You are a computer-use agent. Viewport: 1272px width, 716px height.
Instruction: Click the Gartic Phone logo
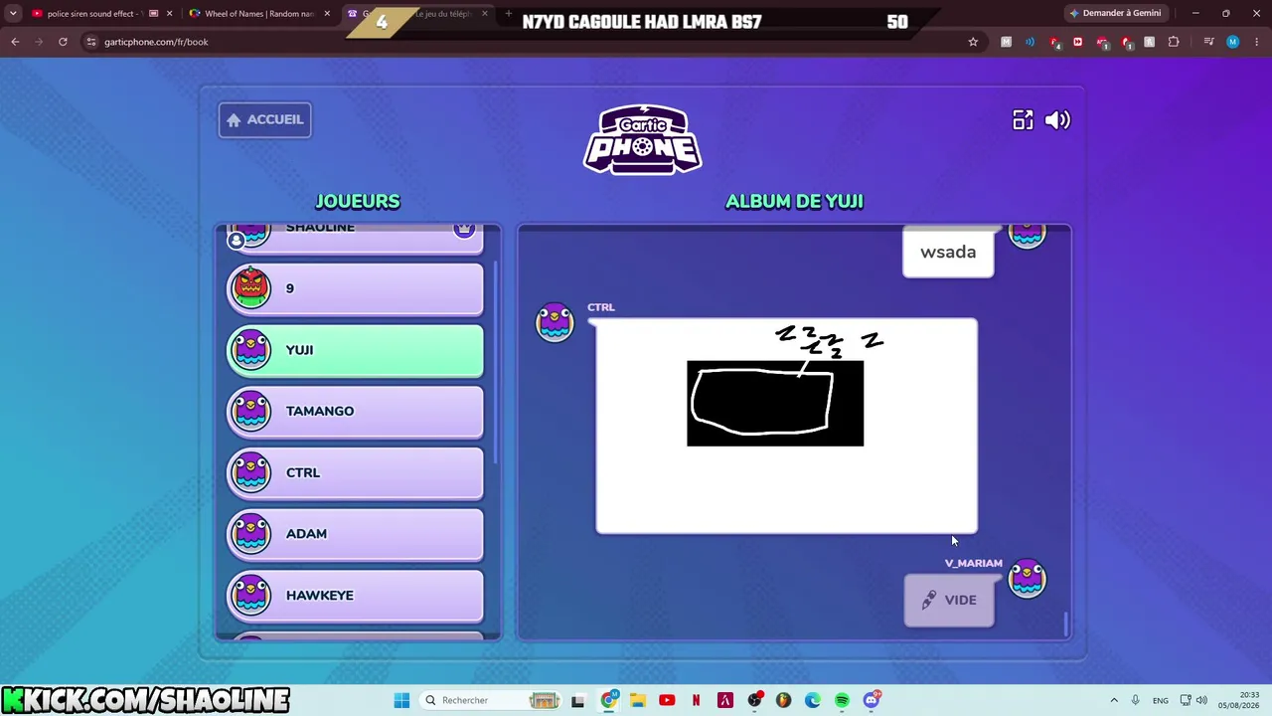643,138
